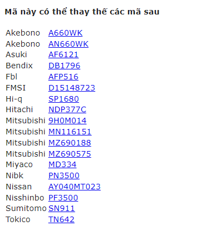Select FMSI code D15148723

(x=72, y=88)
